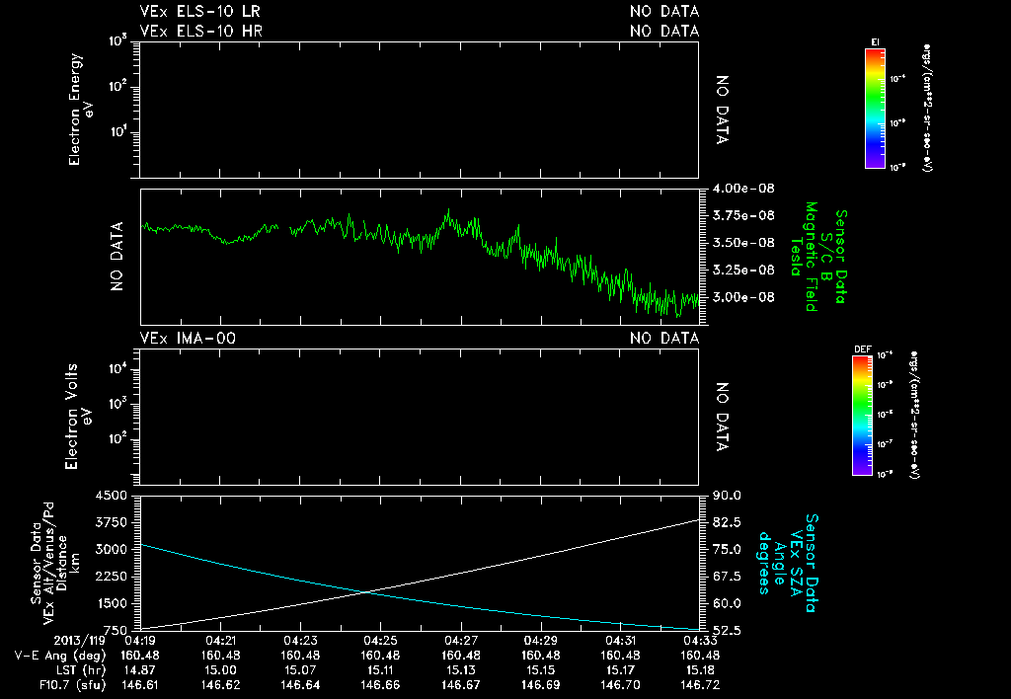Screen dimensions: 1011x699
Task: Click the '3.75e-08' tick label
Action: pos(743,215)
